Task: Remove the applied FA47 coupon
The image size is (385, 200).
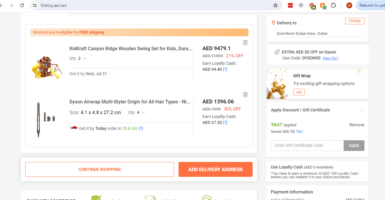Action: pyautogui.click(x=356, y=125)
